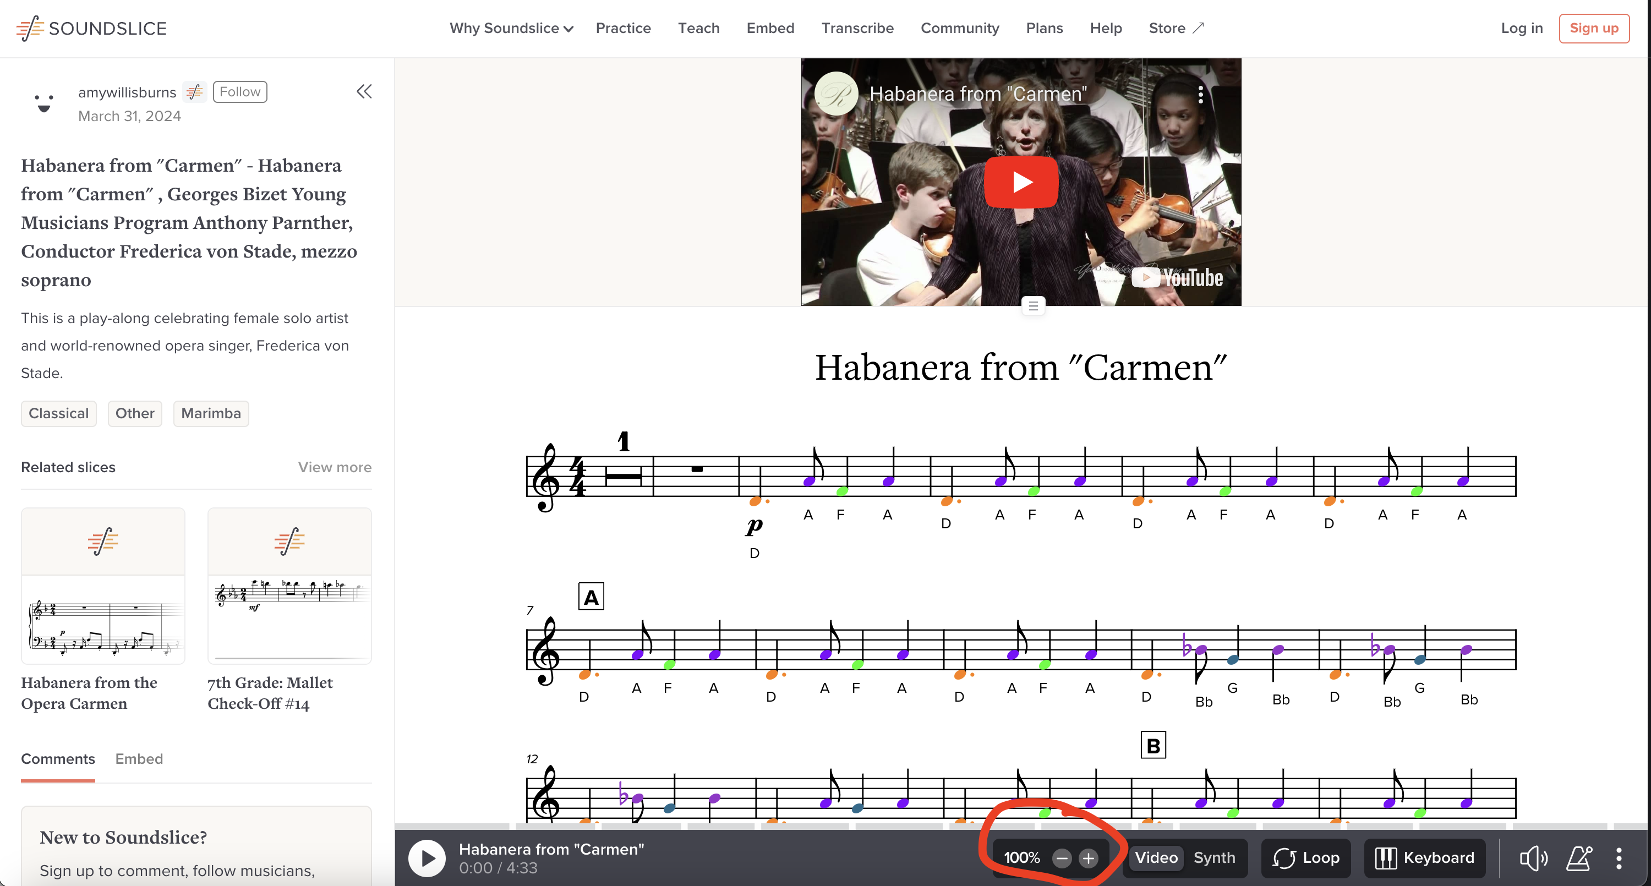Open YouTube video three-dot menu
Image resolution: width=1651 pixels, height=886 pixels.
point(1200,95)
